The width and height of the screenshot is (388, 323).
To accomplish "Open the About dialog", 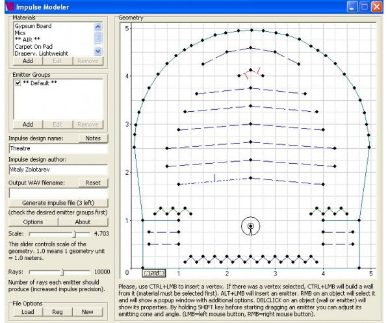I will pyautogui.click(x=83, y=222).
